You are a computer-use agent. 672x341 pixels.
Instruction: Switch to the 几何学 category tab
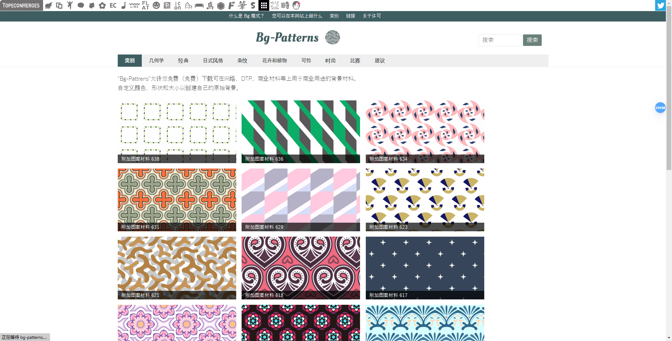tap(156, 60)
